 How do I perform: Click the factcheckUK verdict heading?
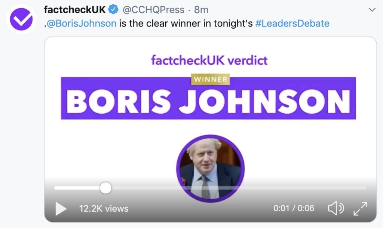pyautogui.click(x=209, y=60)
